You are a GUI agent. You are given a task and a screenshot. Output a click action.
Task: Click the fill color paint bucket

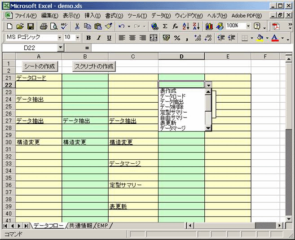[x=260, y=38]
